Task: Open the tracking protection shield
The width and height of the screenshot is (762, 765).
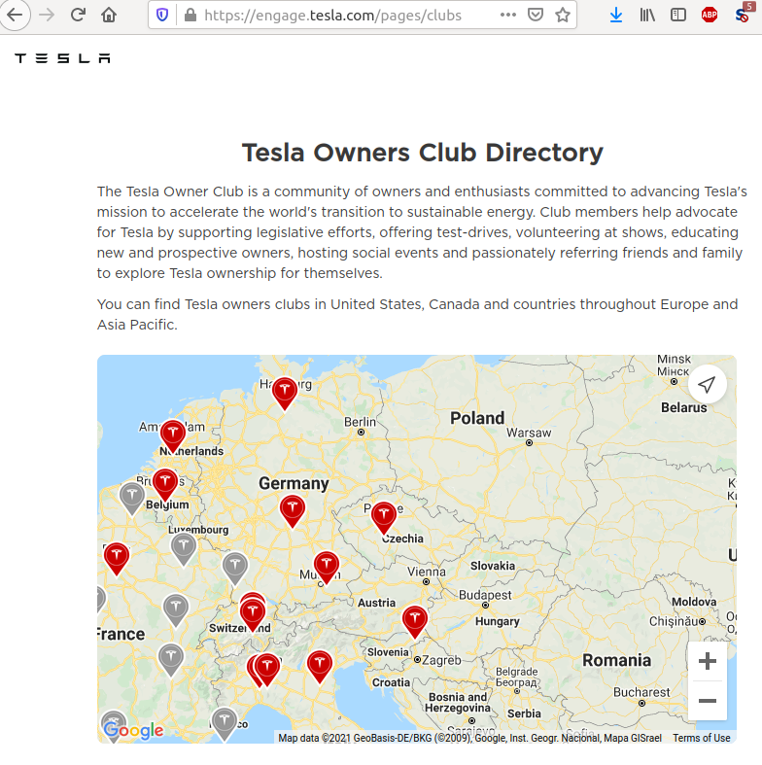Action: (162, 16)
